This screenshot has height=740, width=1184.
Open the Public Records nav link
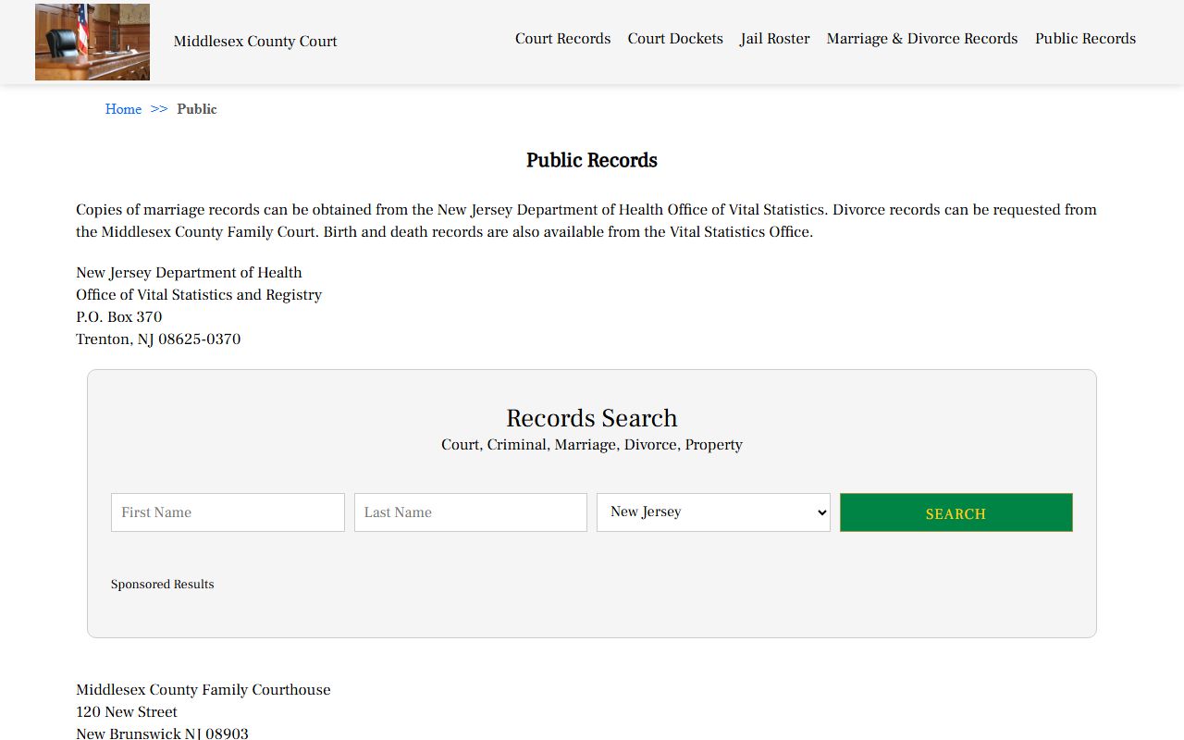pos(1085,39)
